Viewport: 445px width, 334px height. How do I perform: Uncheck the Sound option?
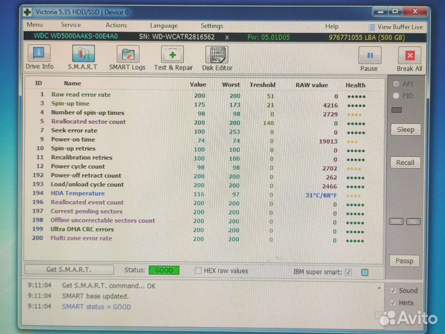[x=394, y=290]
